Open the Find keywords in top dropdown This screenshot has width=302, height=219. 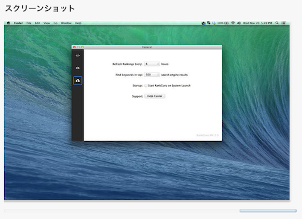pos(152,75)
